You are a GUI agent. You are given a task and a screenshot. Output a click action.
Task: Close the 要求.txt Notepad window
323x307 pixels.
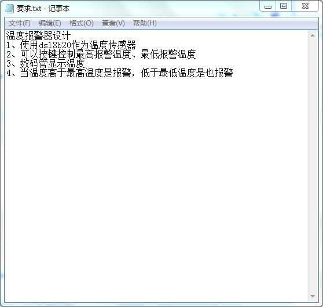pyautogui.click(x=305, y=6)
